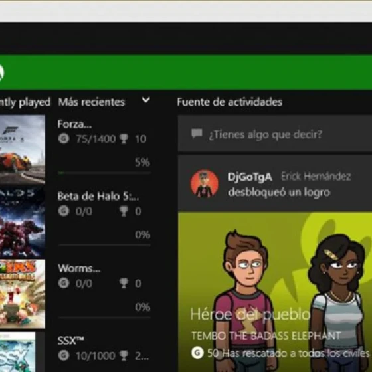Click the achievement gamerscore G 50 icon
This screenshot has width=372, height=372.
pyautogui.click(x=197, y=353)
